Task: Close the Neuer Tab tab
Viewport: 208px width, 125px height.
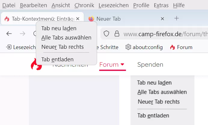Action: pos(163,19)
